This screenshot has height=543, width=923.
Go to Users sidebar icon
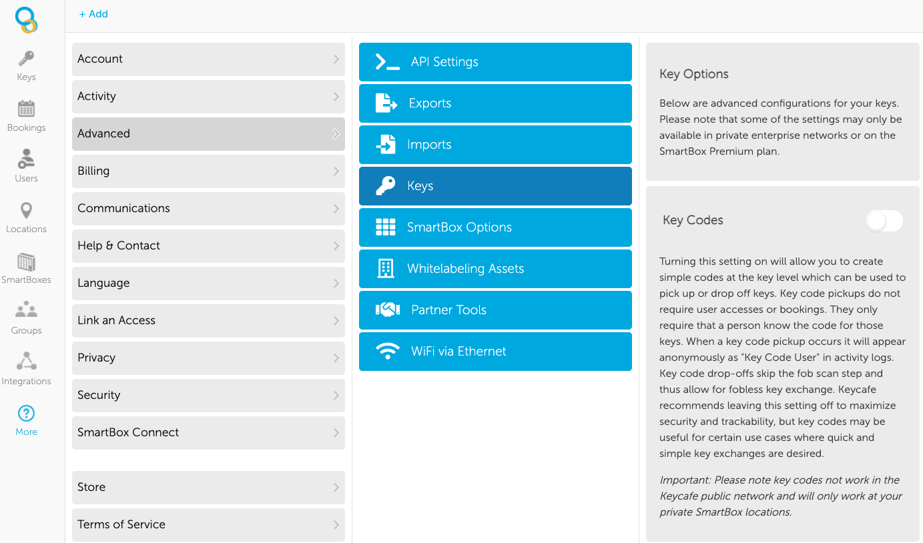pyautogui.click(x=26, y=159)
